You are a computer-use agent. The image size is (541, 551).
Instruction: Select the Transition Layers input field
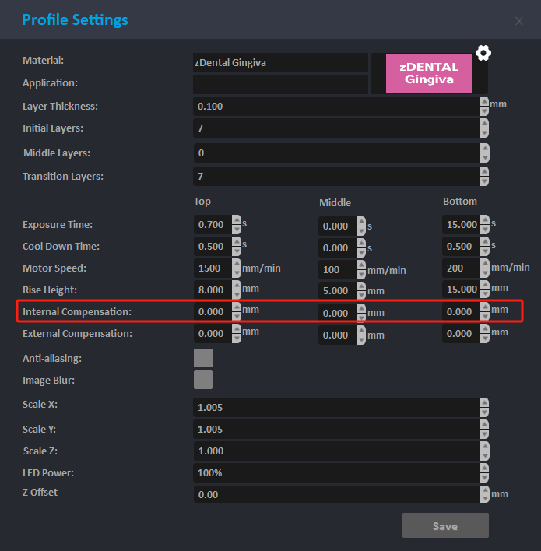(335, 177)
